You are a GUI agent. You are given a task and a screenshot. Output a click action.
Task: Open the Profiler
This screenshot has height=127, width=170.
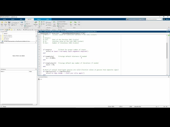pyautogui.click(x=48, y=23)
